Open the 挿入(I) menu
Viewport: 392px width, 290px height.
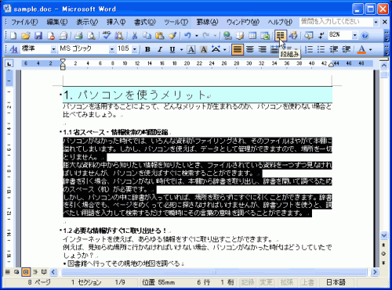116,22
